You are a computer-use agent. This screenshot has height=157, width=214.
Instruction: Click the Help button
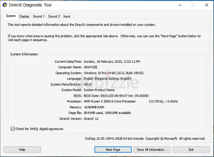[x=22, y=150]
